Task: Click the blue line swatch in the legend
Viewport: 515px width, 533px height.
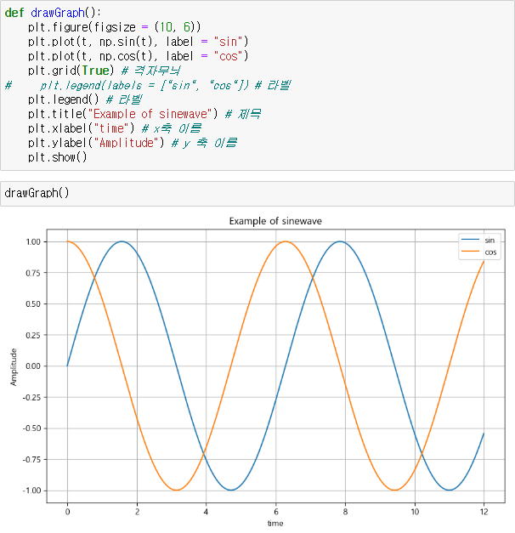Action: [470, 240]
